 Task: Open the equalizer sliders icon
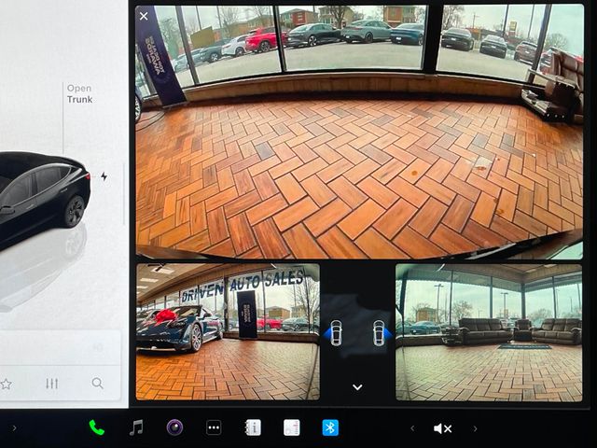(52, 383)
